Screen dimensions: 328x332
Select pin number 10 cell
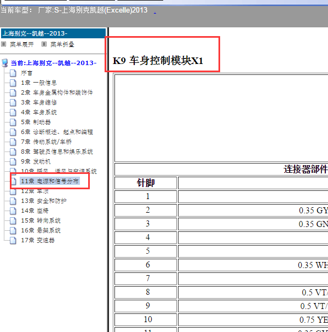pos(146,319)
